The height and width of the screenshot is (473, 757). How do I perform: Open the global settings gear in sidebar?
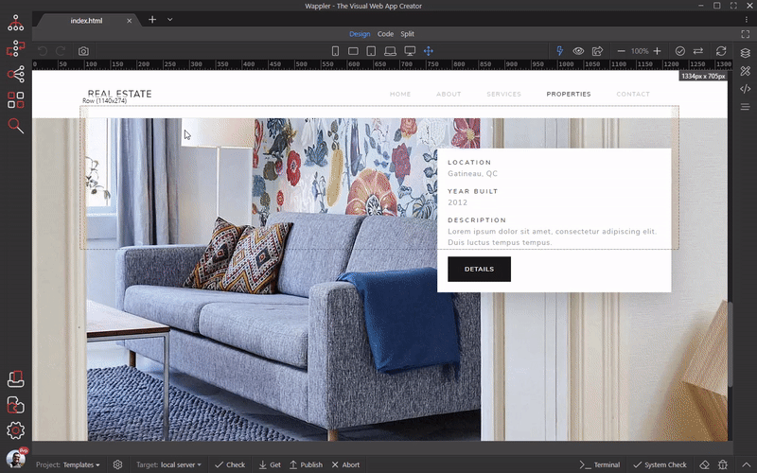point(15,430)
